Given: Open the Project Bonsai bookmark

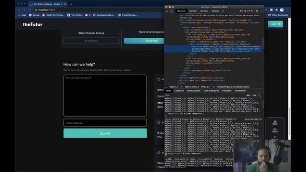Looking at the screenshot, I should (129, 15).
